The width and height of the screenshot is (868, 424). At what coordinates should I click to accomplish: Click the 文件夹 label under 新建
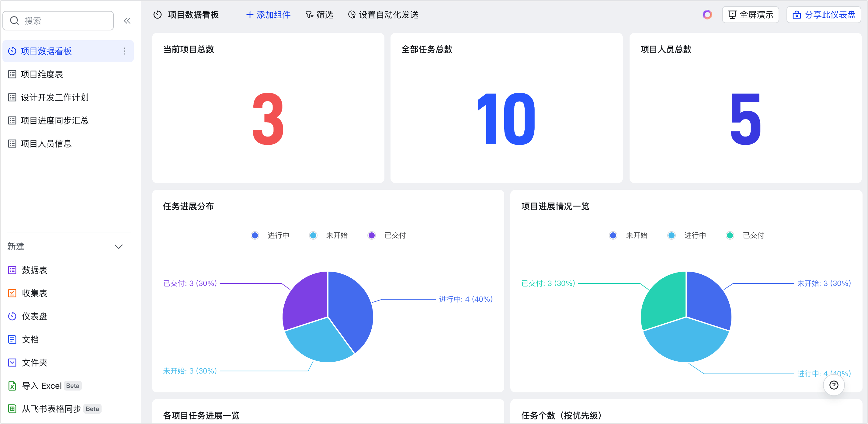[x=34, y=363]
